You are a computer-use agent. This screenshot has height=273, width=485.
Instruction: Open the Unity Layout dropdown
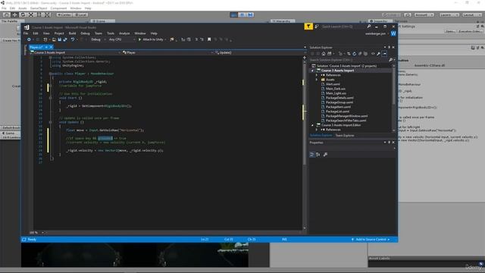[471, 15]
